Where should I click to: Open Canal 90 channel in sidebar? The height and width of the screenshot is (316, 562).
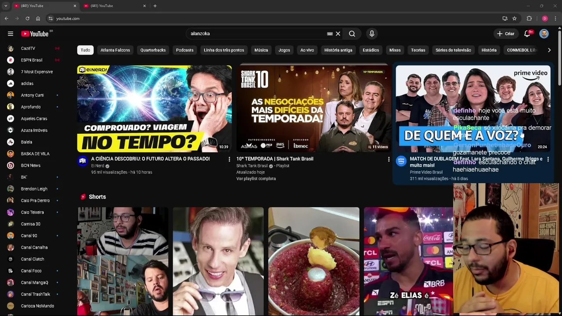[33, 236]
